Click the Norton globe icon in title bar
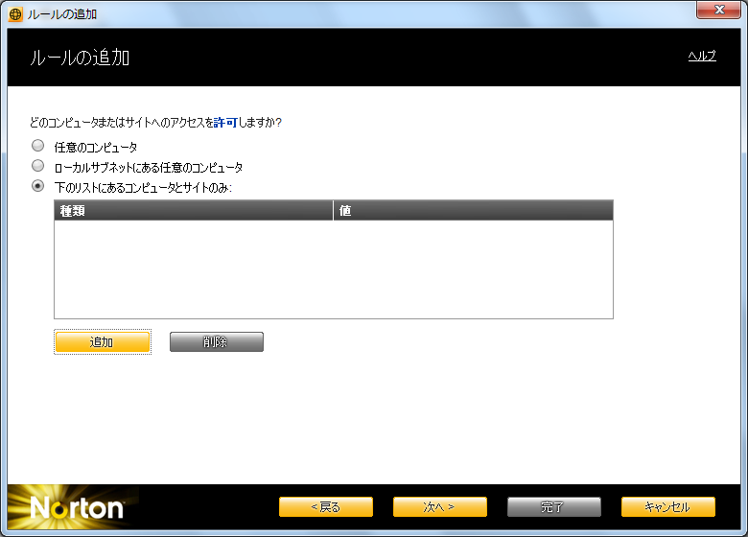This screenshot has height=537, width=748. pos(15,14)
